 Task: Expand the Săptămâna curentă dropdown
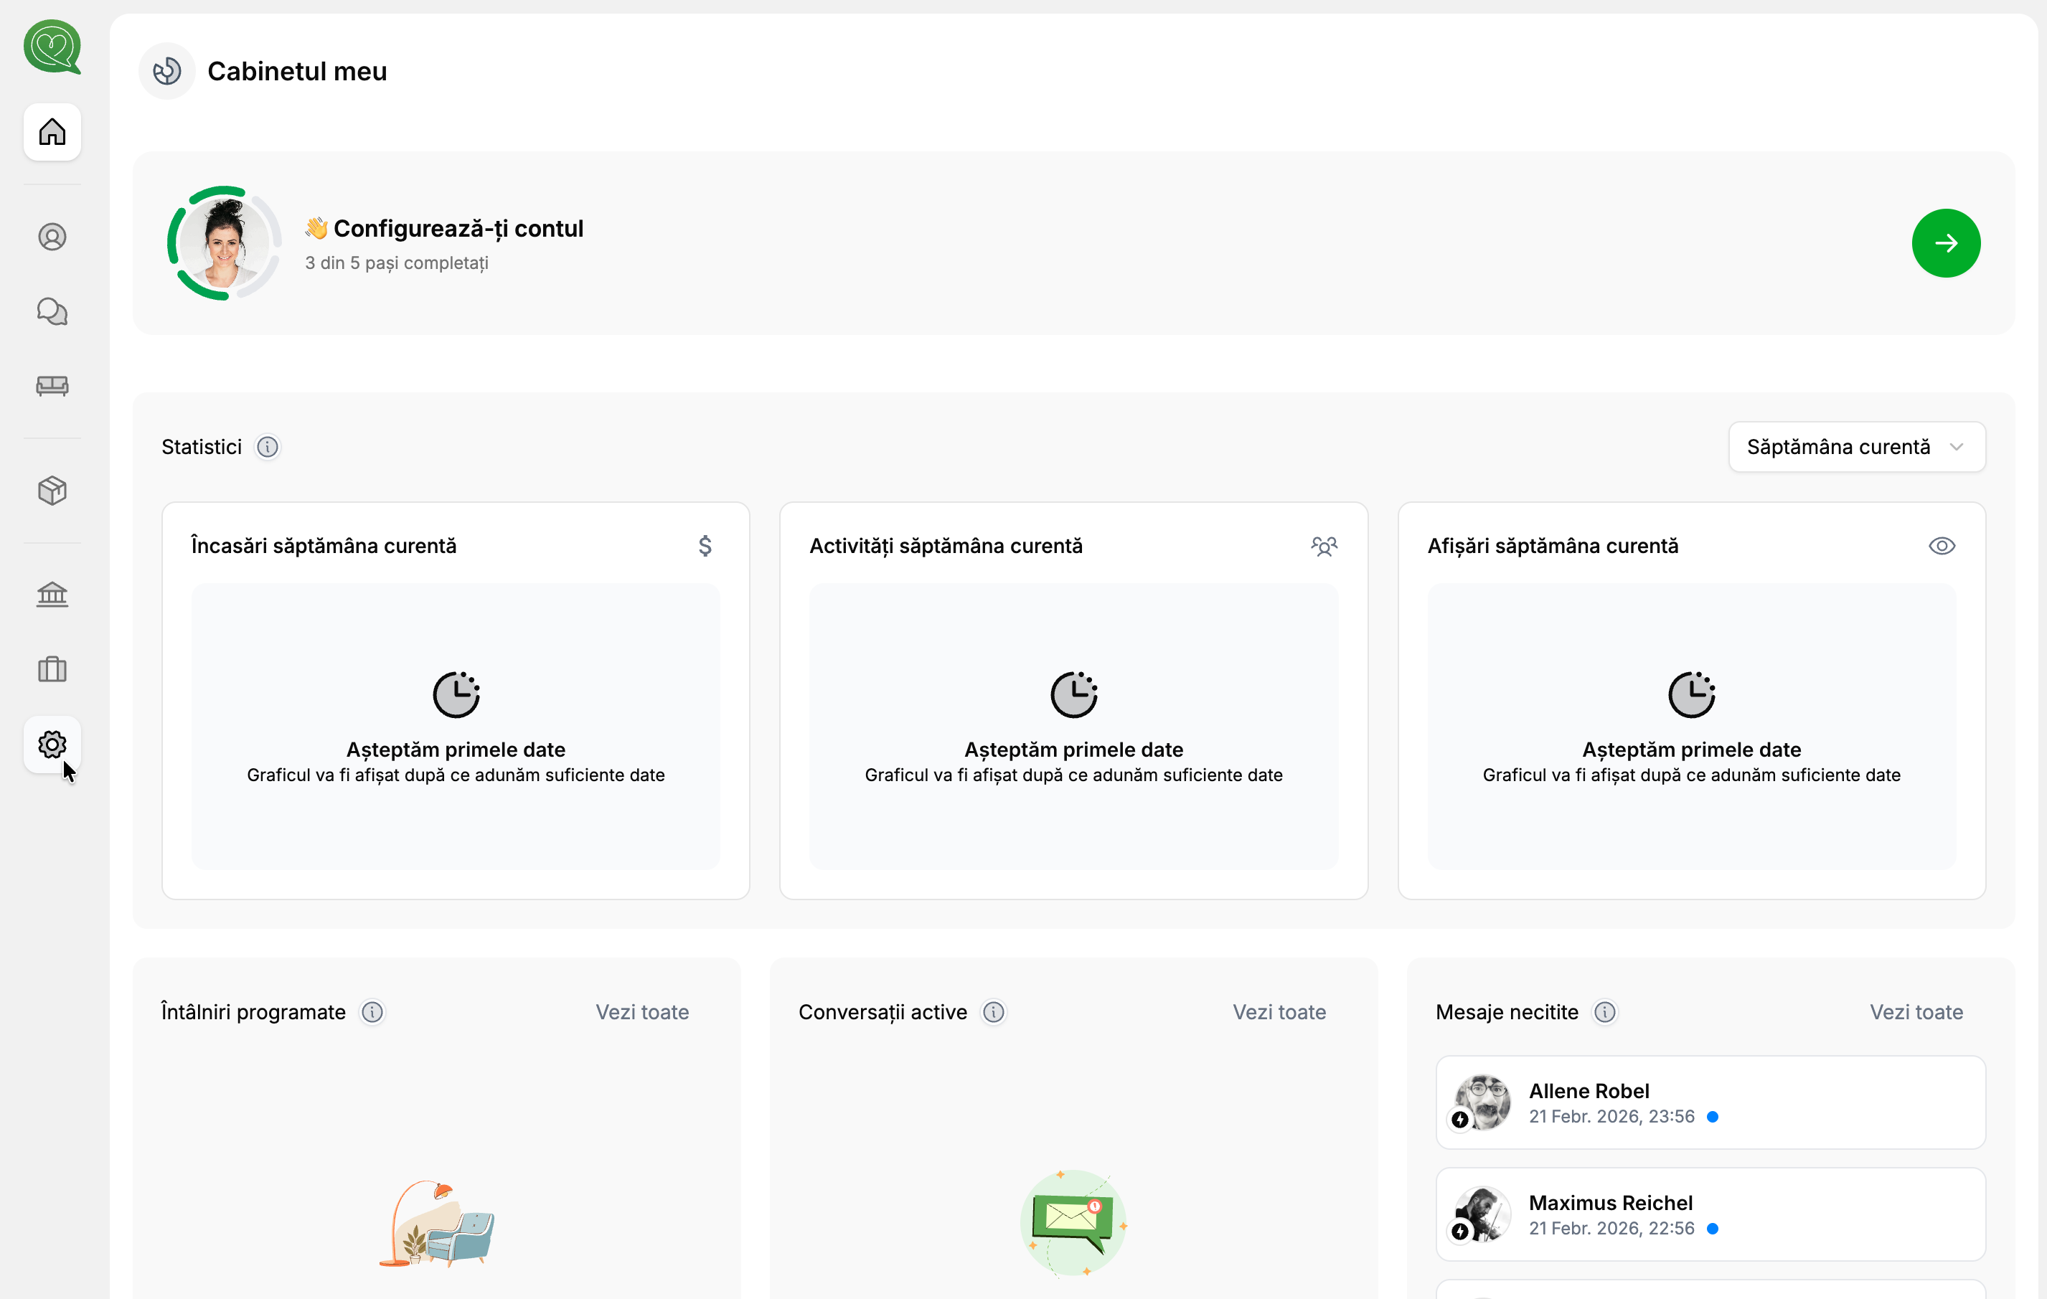(x=1857, y=447)
